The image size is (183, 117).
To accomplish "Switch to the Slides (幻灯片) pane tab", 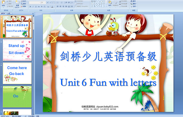I will (3, 13).
